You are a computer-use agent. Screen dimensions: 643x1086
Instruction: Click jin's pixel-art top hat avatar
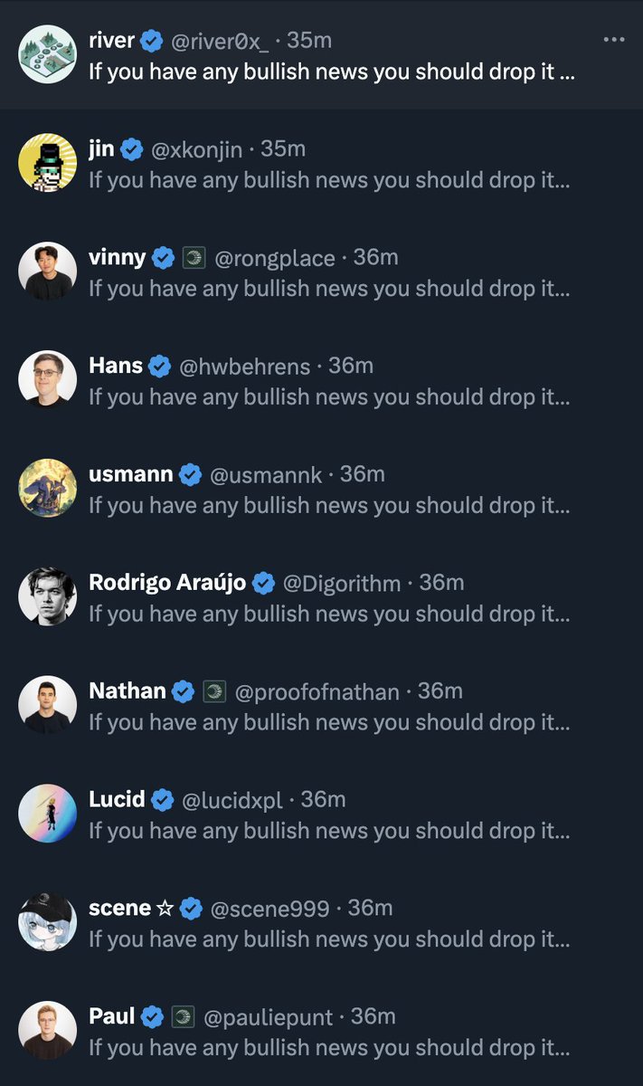tap(47, 163)
